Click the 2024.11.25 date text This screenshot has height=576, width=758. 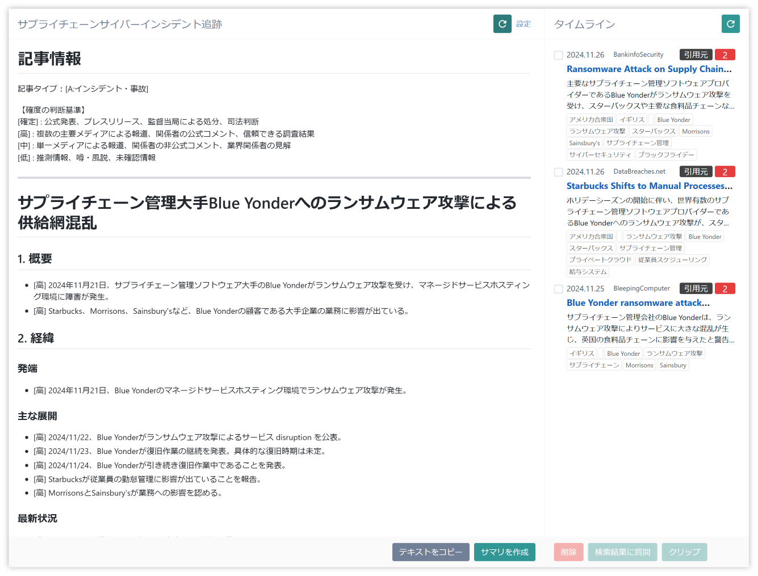(x=585, y=289)
